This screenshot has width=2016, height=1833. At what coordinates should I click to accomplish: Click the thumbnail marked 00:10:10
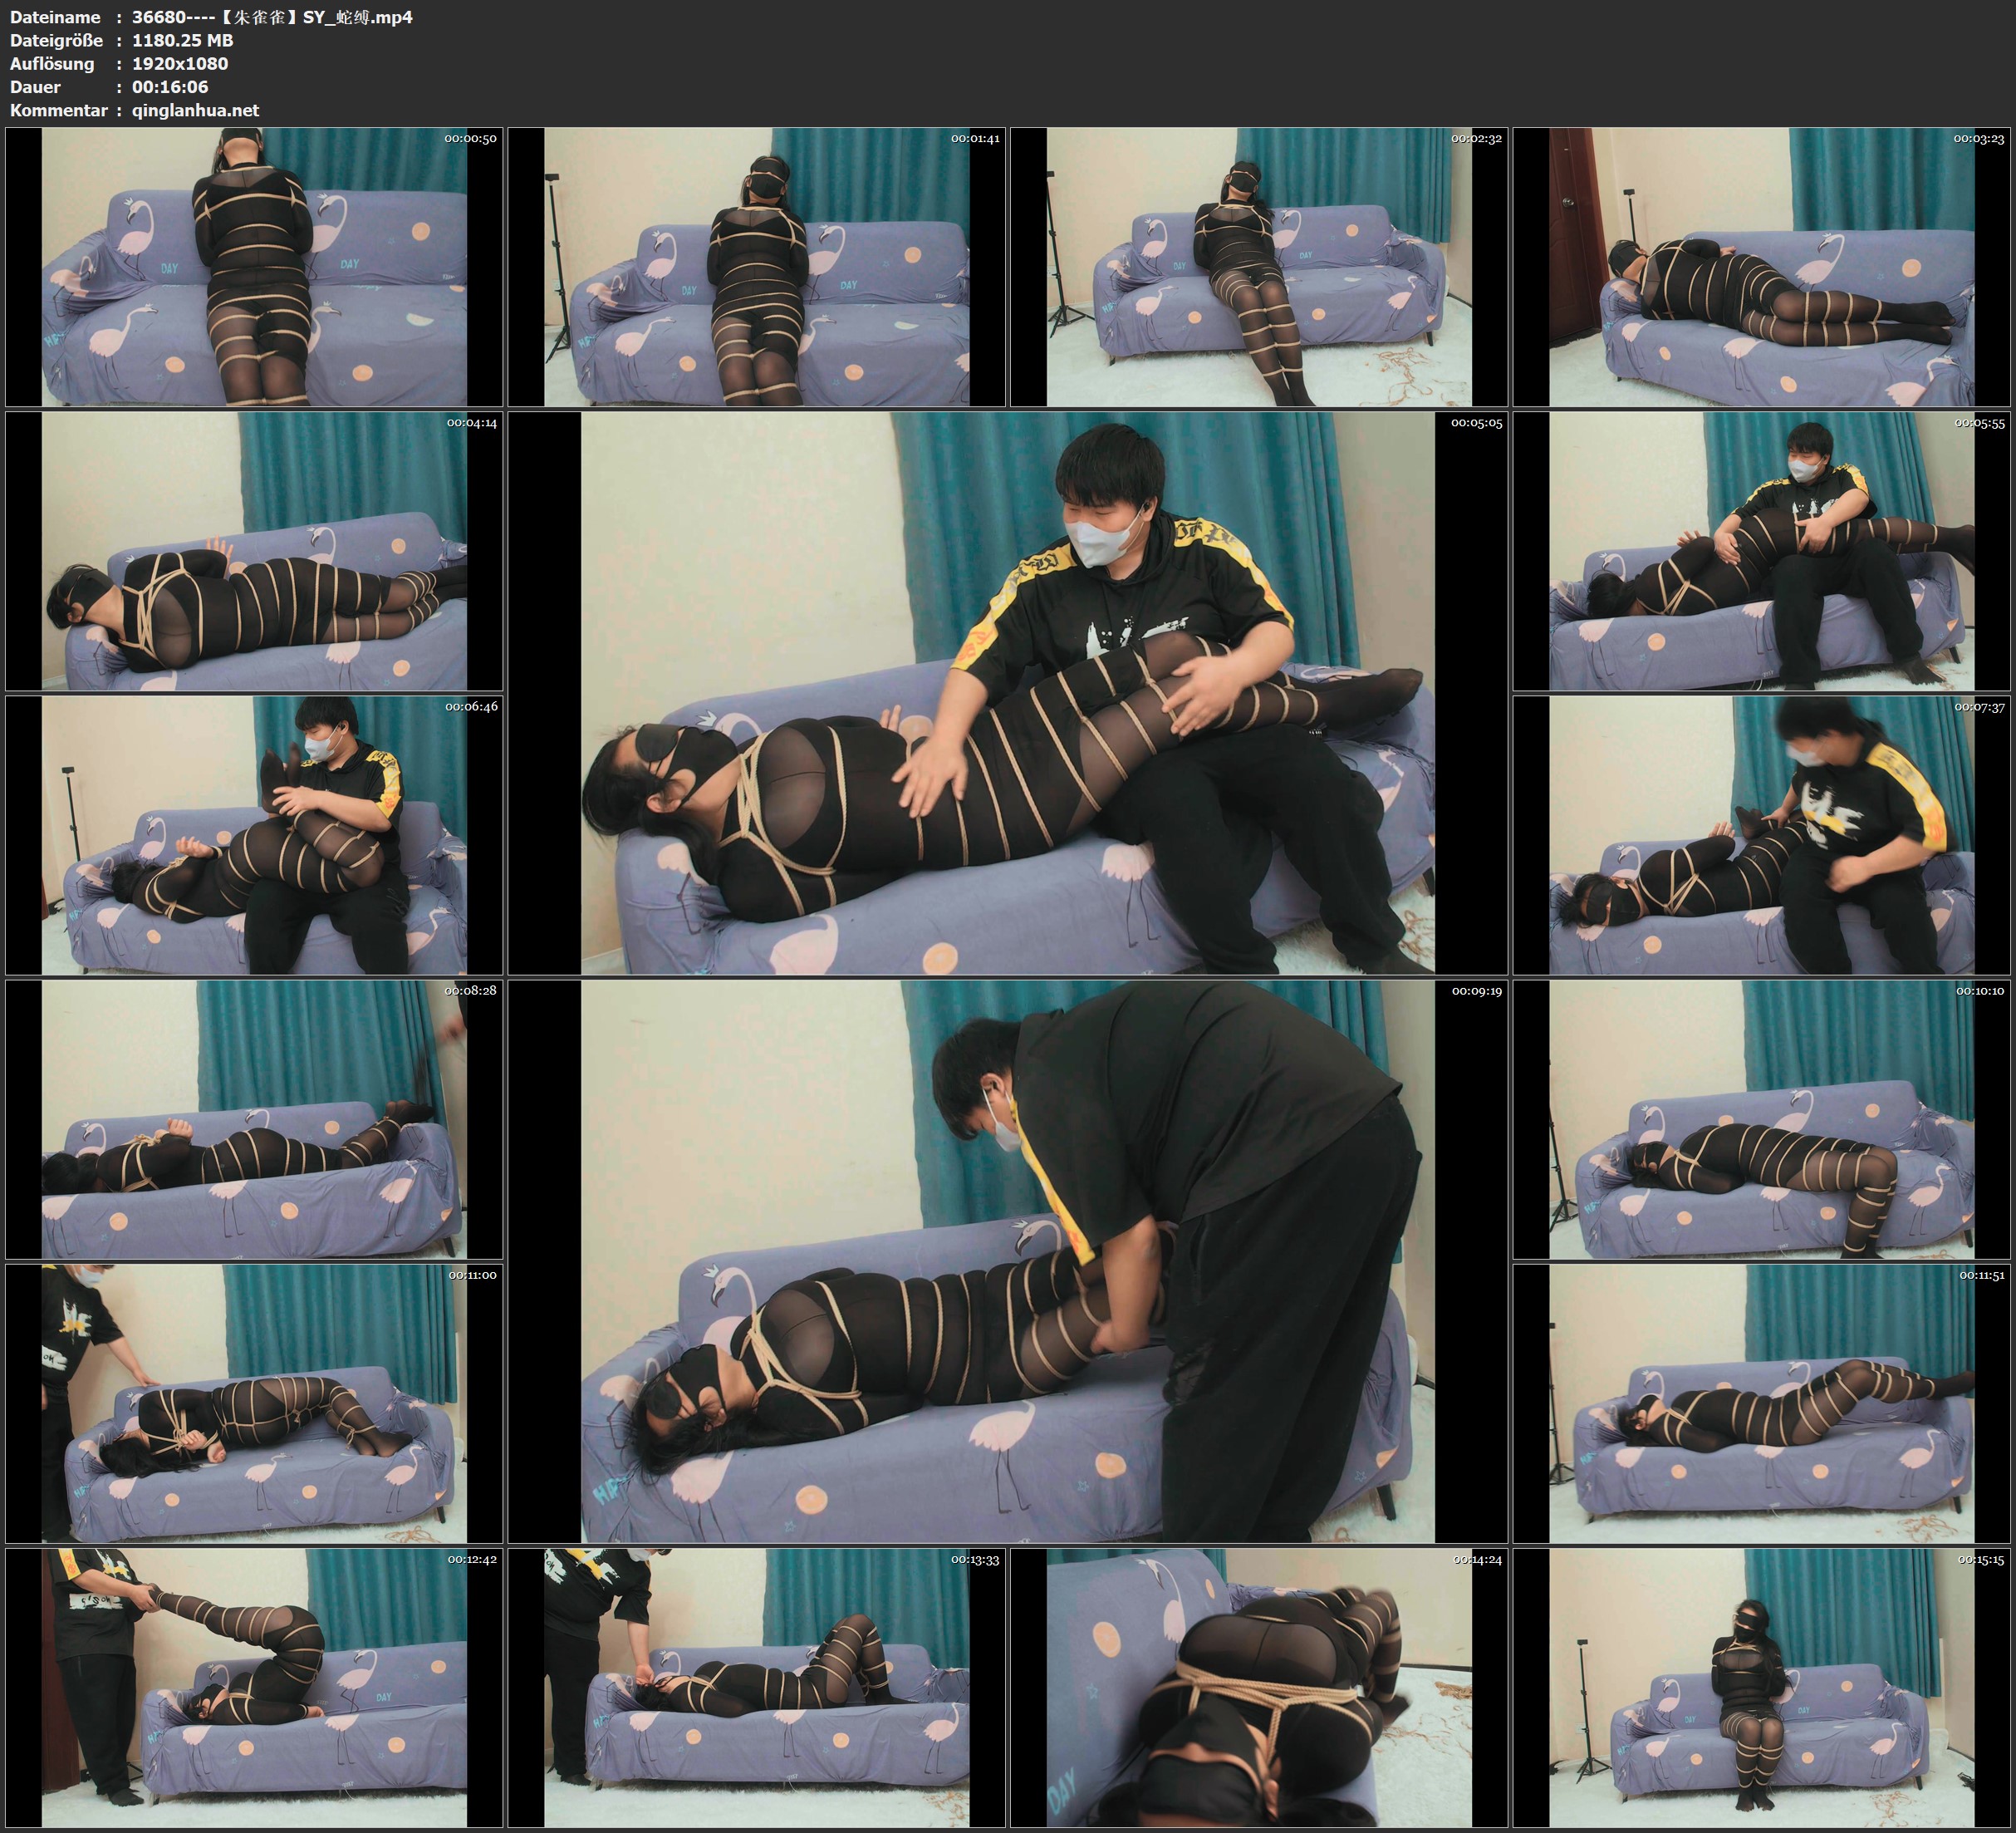point(1761,1118)
